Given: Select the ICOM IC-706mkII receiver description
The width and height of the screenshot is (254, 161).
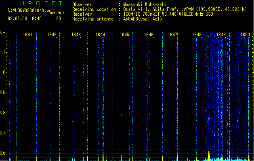Looking at the screenshot, I should click(168, 14).
